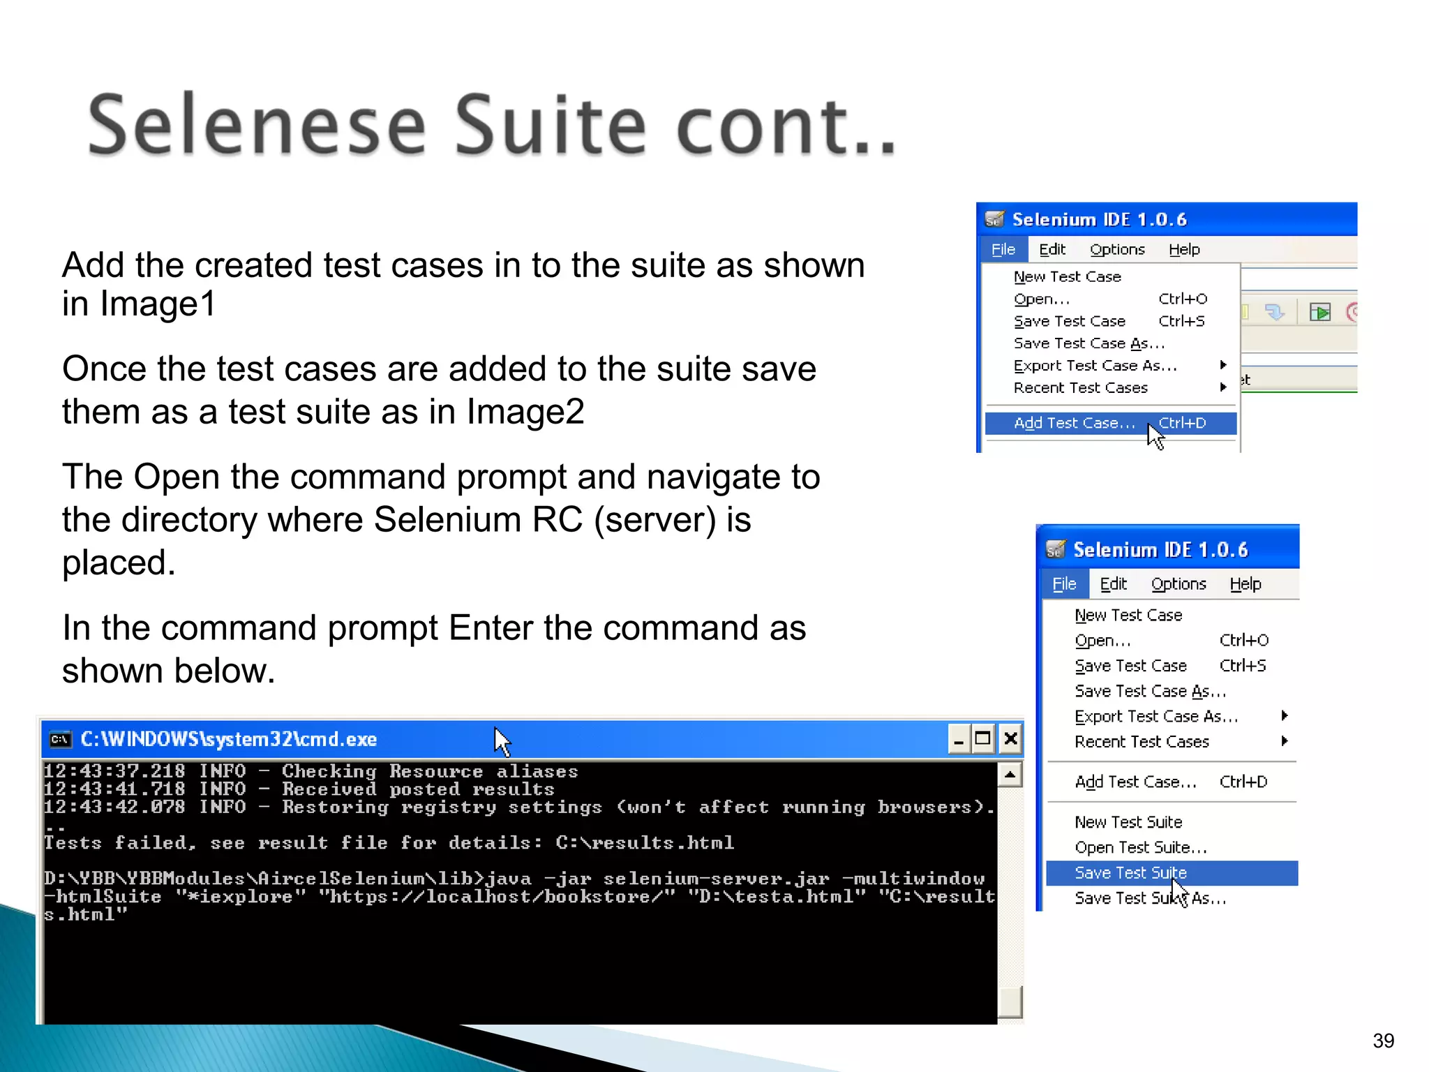
Task: Click the green play test suite icon
Action: 1320,312
